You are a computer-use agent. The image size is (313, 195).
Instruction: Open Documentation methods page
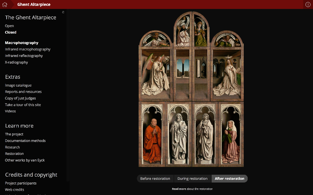click(x=25, y=141)
